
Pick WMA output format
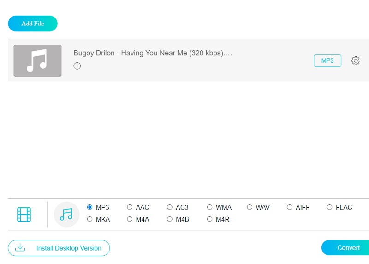pyautogui.click(x=210, y=207)
